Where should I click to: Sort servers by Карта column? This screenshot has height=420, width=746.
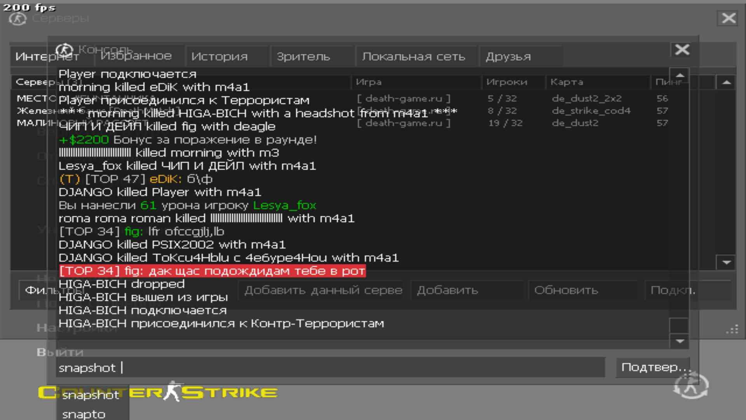coord(598,82)
